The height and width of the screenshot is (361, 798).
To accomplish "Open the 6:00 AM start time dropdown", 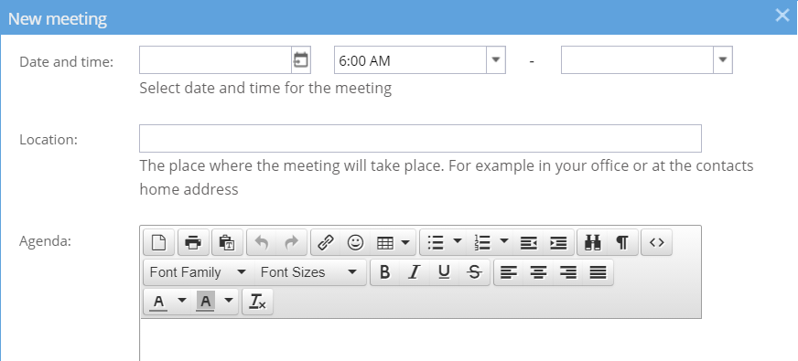I will pyautogui.click(x=496, y=60).
